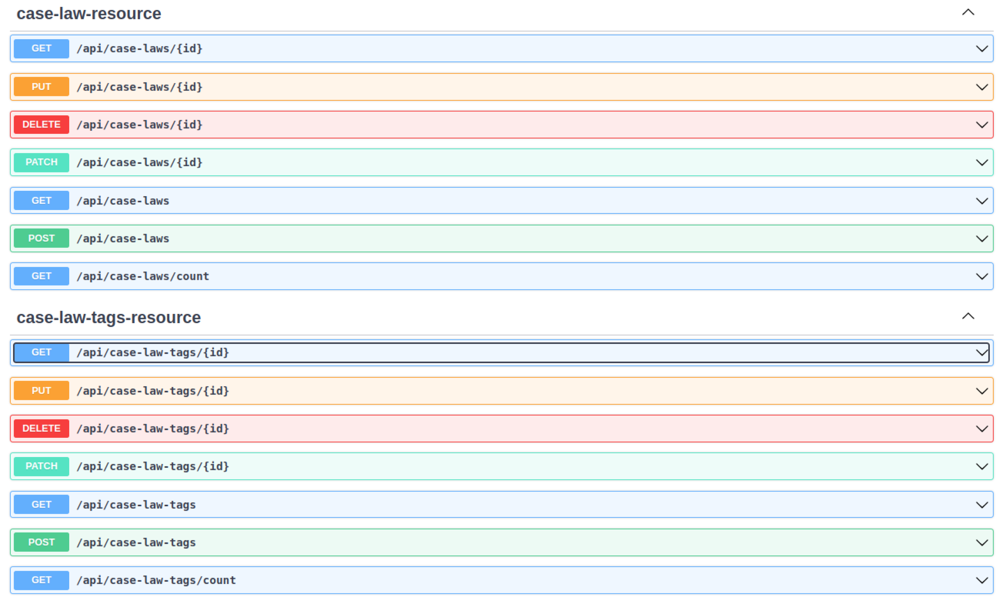Click DELETE badge for /api/case-law-tags/{id}
This screenshot has height=602, width=1001.
click(41, 428)
